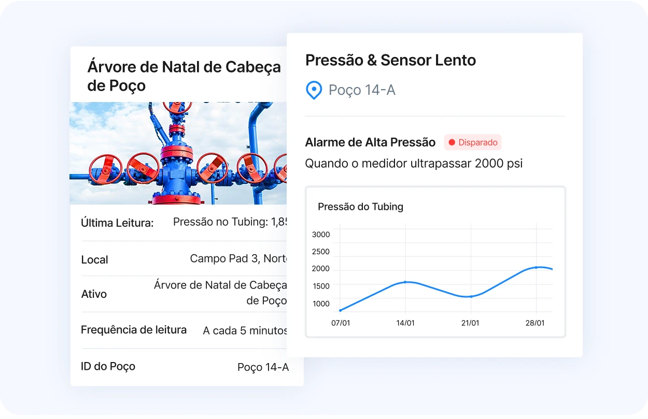Viewport: 648px width, 419px height.
Task: Click the 'Campo Pad 3, Norte' value
Action: (238, 258)
